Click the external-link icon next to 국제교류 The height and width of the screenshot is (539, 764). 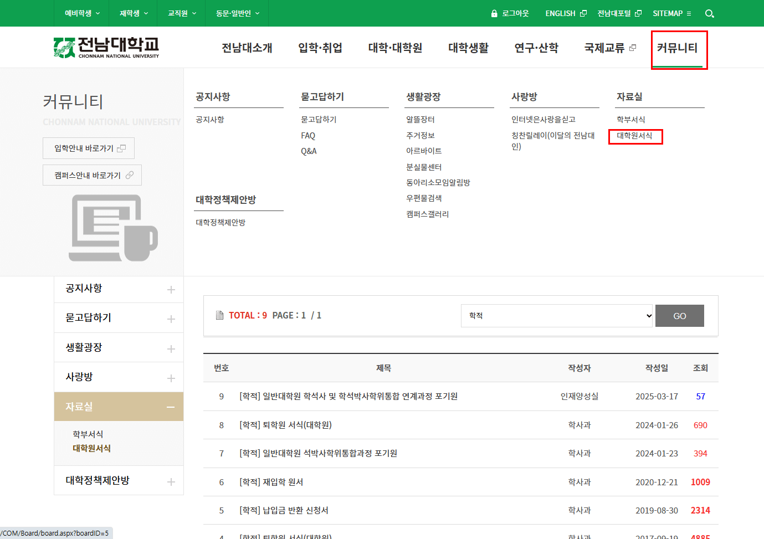pyautogui.click(x=632, y=47)
